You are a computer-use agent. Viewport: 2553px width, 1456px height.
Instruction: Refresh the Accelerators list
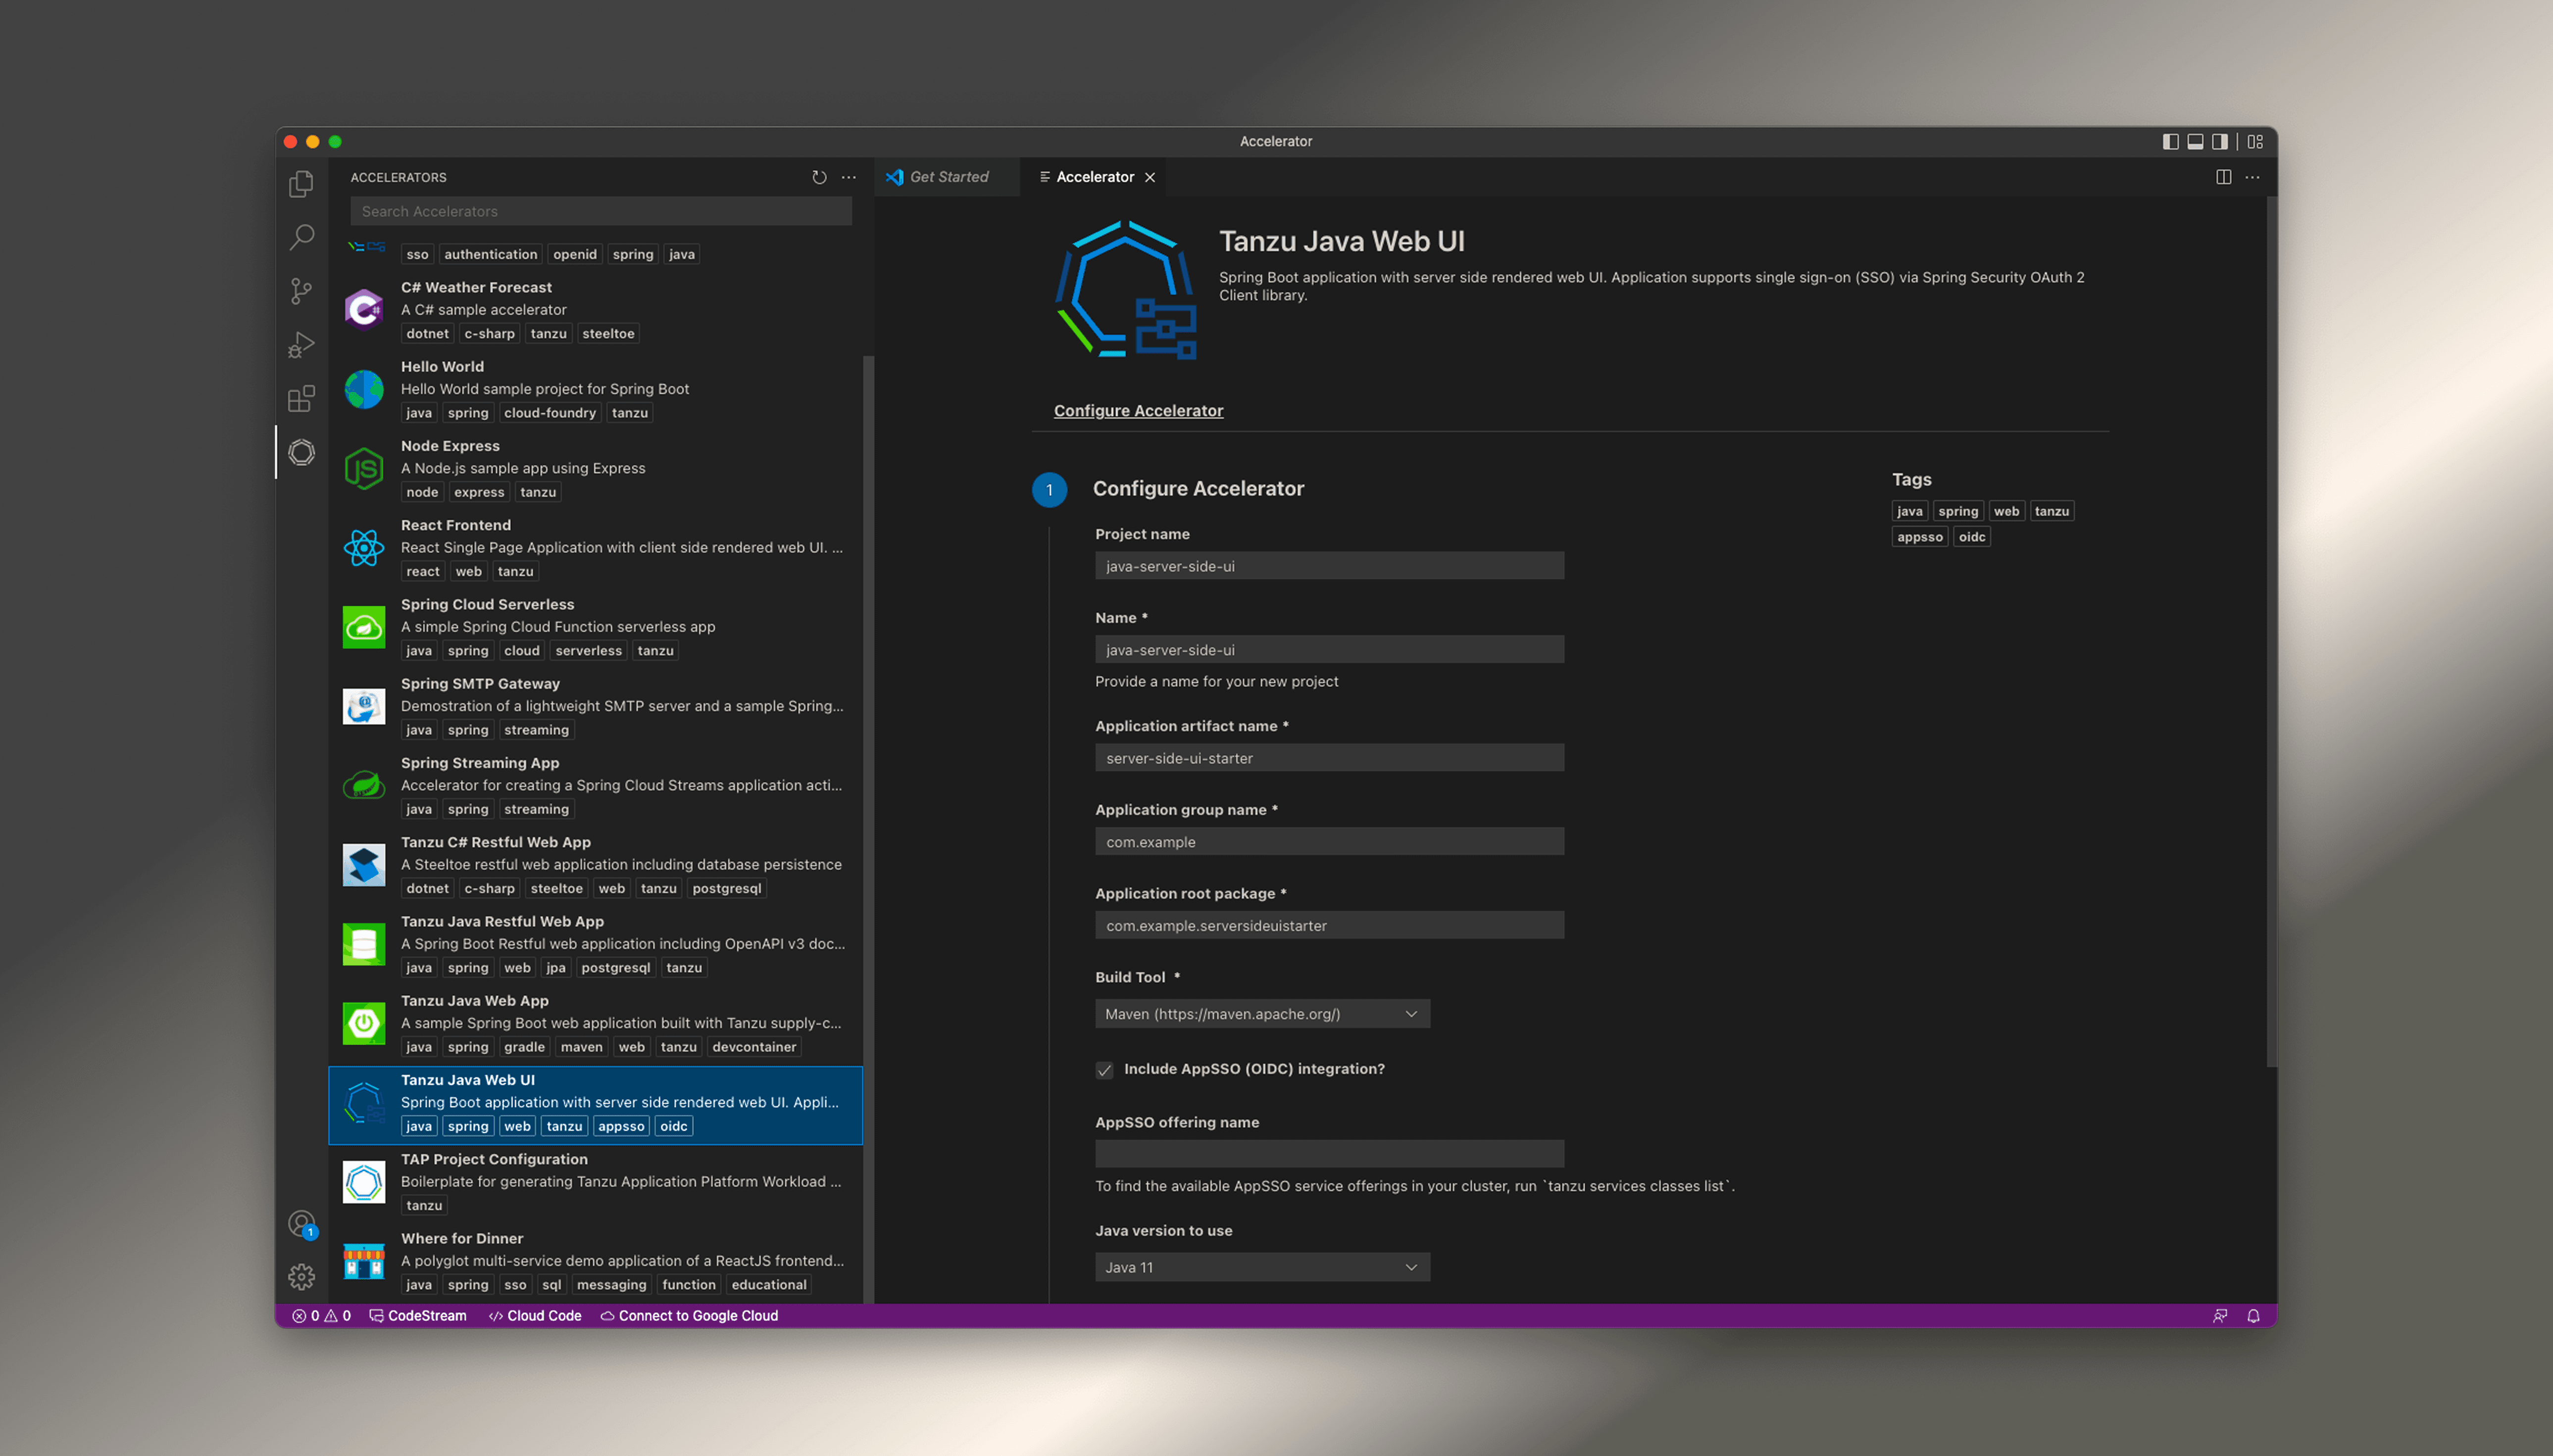click(x=819, y=177)
